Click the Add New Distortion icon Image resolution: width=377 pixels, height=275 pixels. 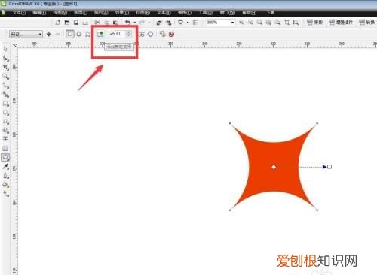100,34
